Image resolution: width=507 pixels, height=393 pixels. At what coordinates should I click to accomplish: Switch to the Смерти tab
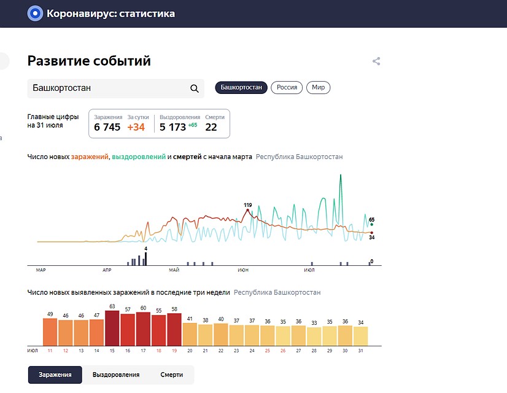tap(172, 375)
